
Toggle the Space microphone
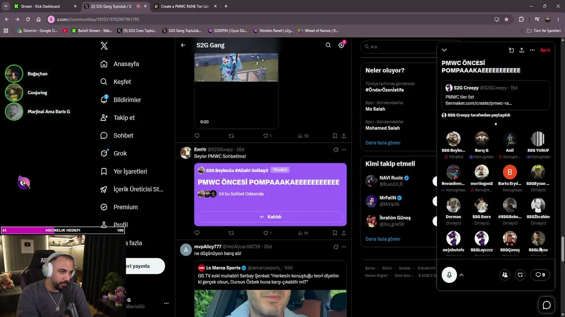449,275
